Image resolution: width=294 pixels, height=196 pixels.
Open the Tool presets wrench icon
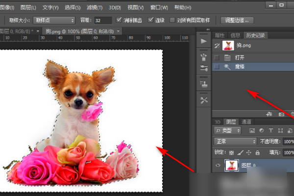(204, 100)
